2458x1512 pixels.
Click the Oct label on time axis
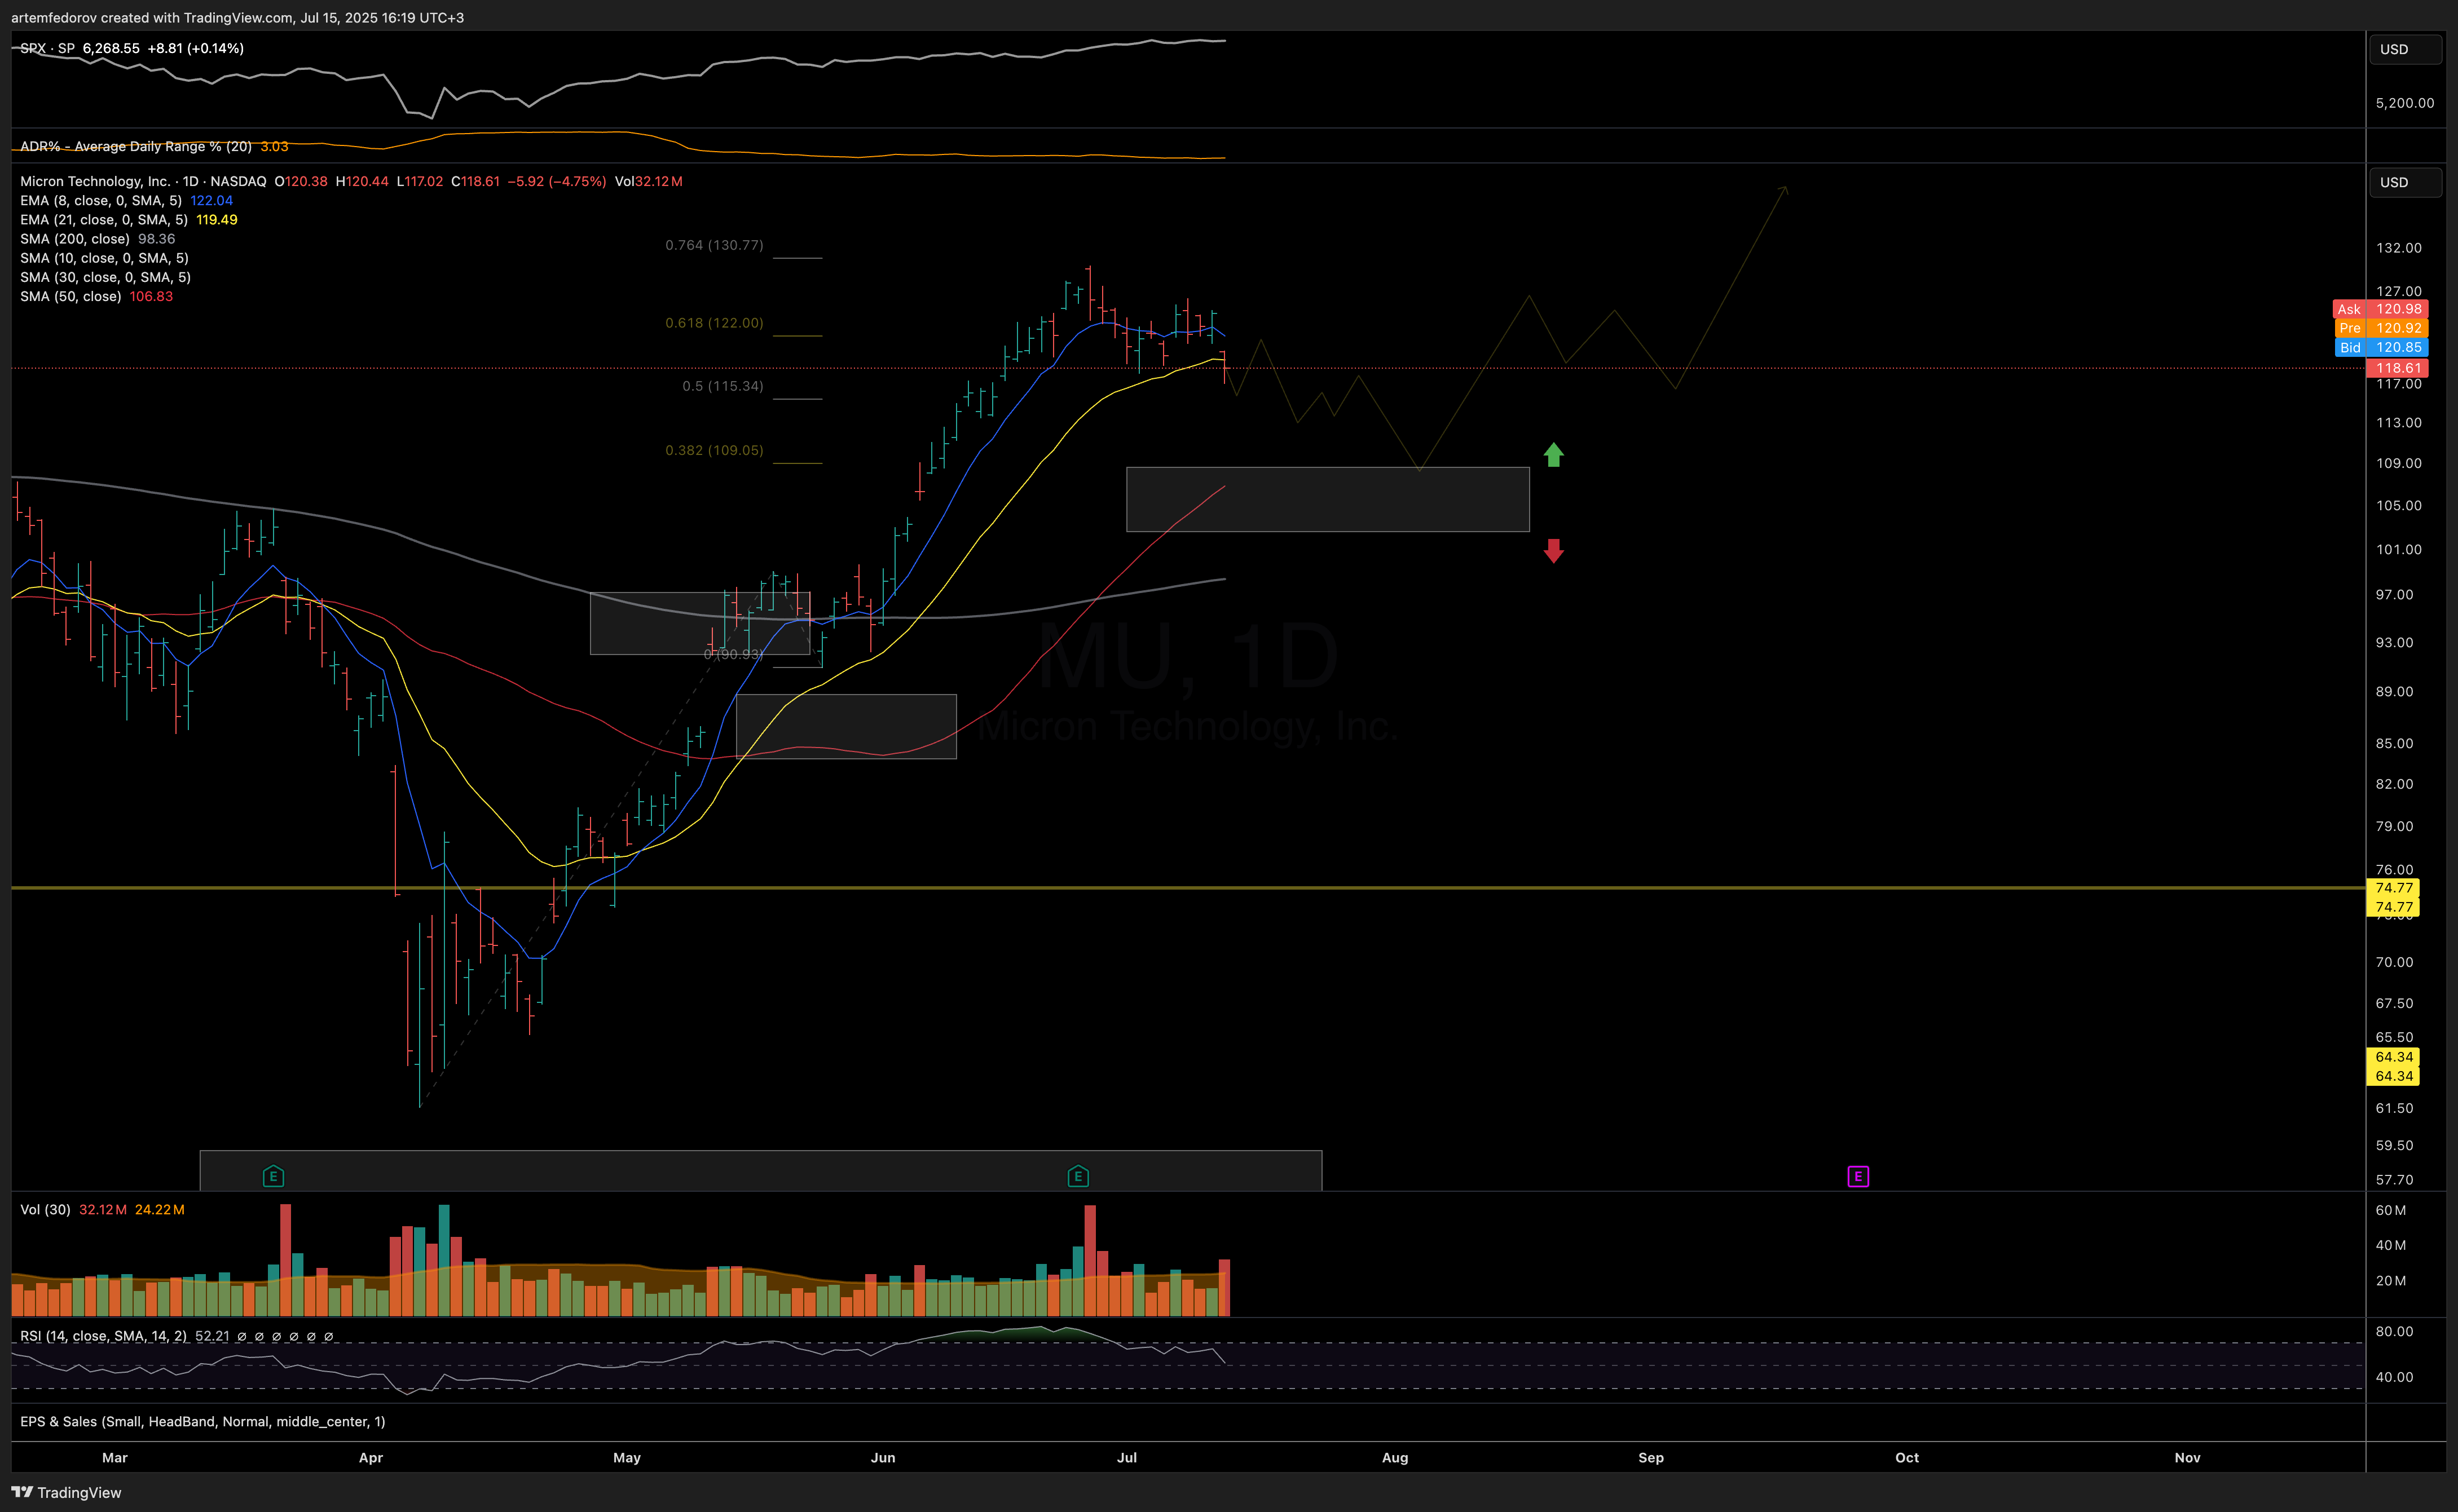[1908, 1457]
